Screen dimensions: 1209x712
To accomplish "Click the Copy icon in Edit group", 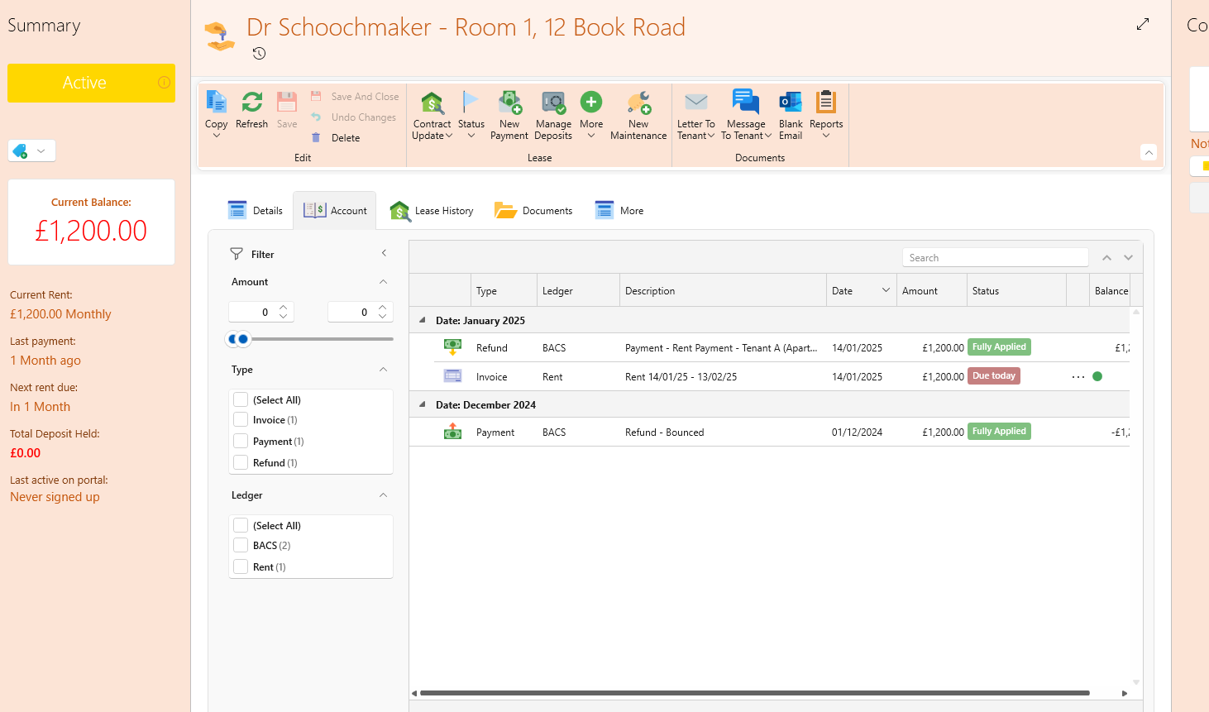I will coord(216,103).
